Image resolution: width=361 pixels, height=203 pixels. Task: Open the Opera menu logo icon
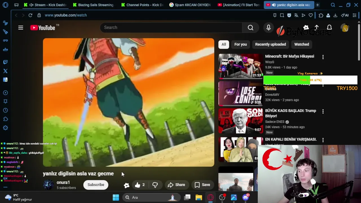[5, 5]
